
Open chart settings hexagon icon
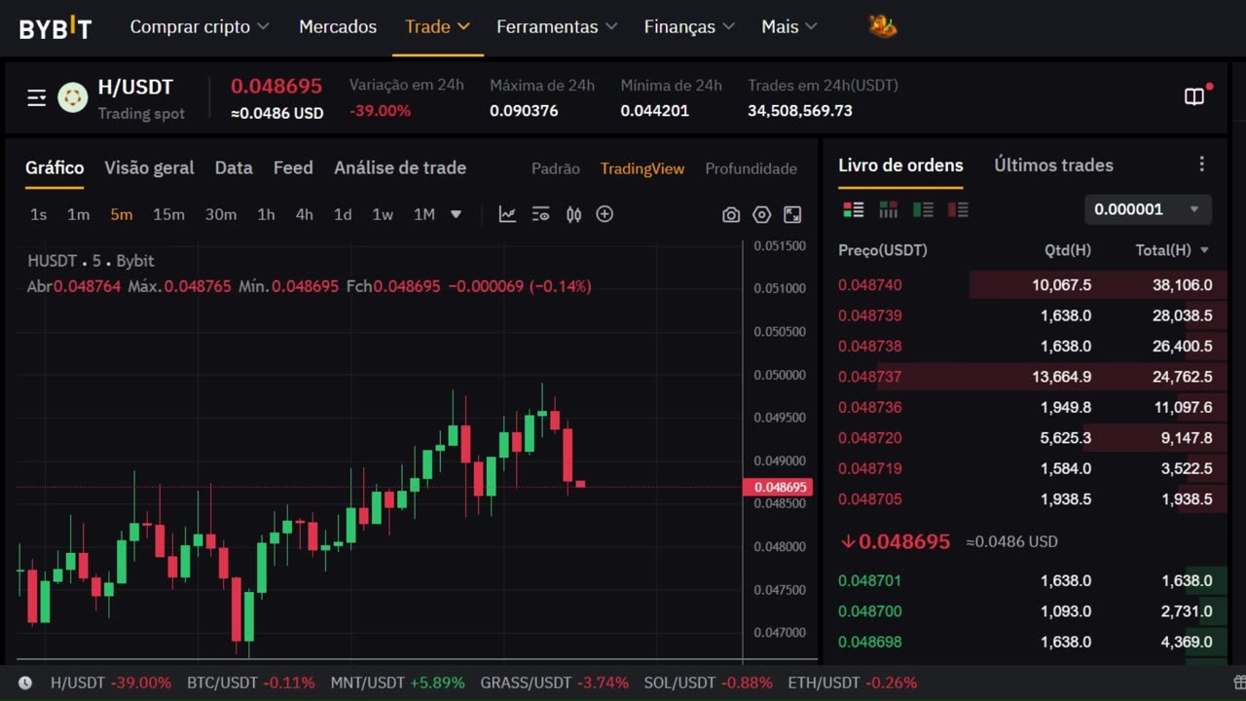[x=762, y=215]
